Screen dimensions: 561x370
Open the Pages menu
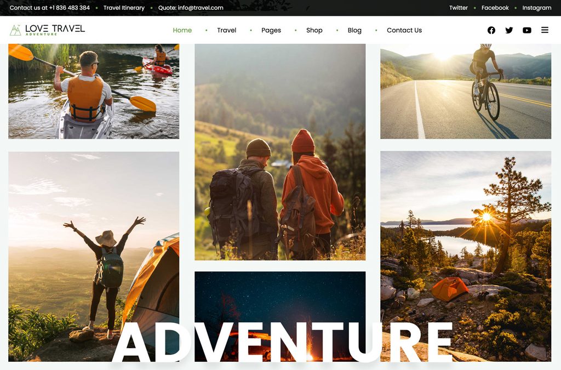[271, 30]
